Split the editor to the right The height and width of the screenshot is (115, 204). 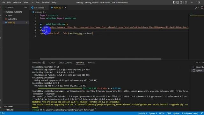(x=202, y=8)
